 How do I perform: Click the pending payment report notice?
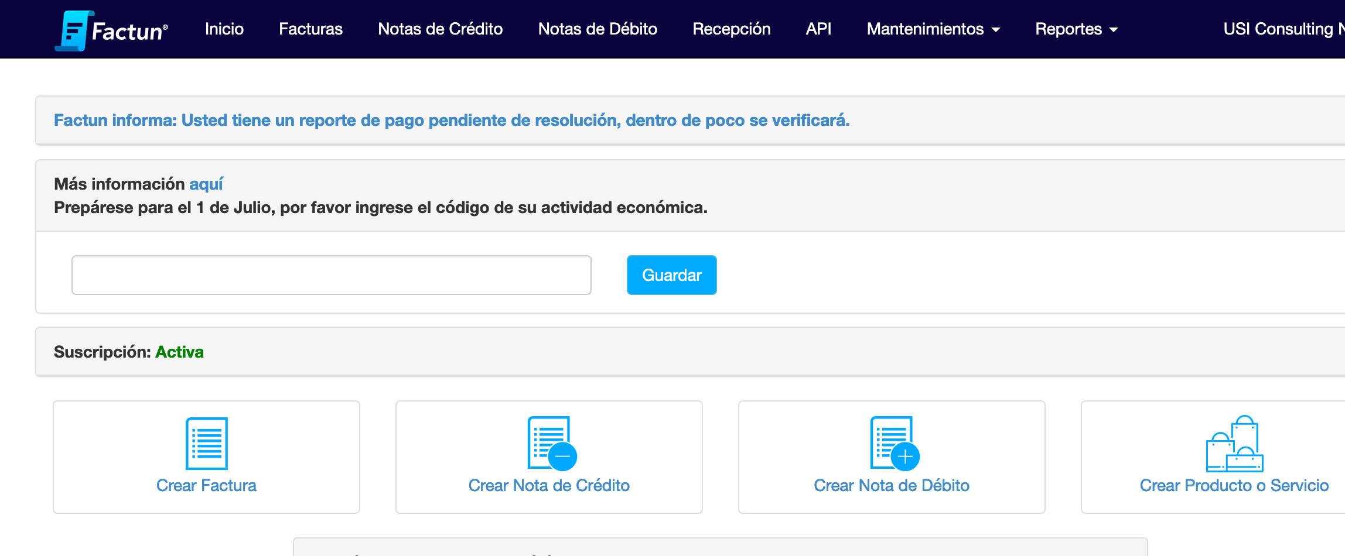tap(452, 120)
